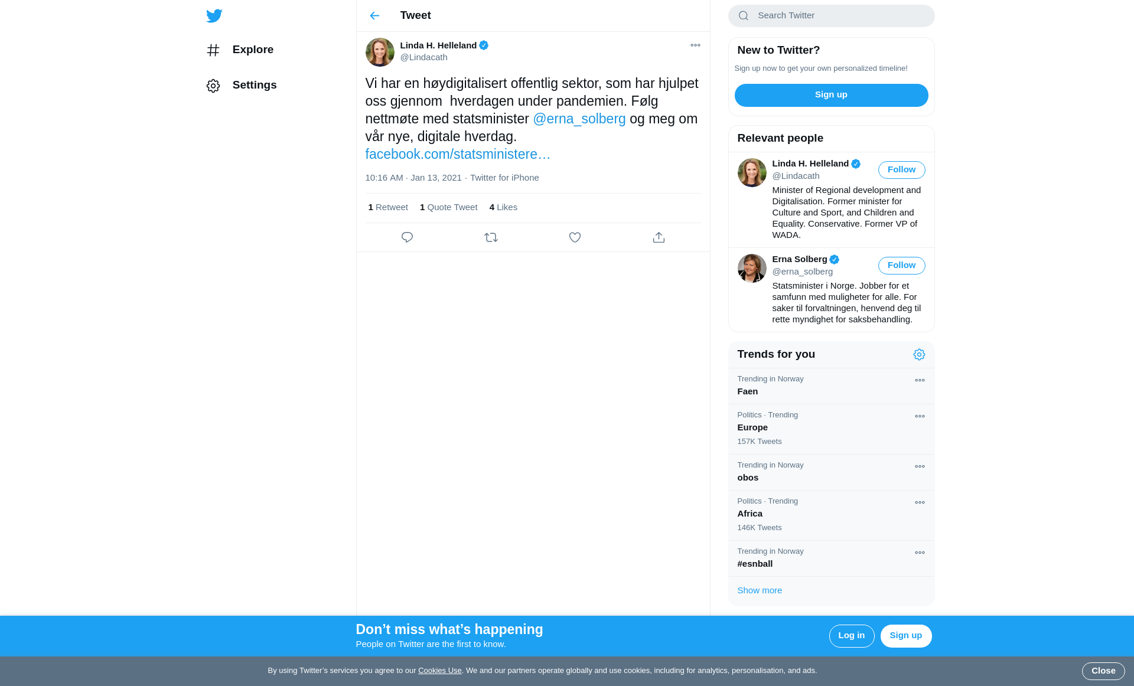Click Log in on bottom banner
The height and width of the screenshot is (686, 1134).
tap(851, 636)
